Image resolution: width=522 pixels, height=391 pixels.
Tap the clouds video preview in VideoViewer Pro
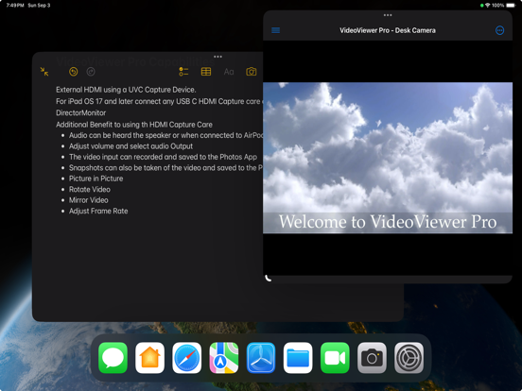[388, 158]
